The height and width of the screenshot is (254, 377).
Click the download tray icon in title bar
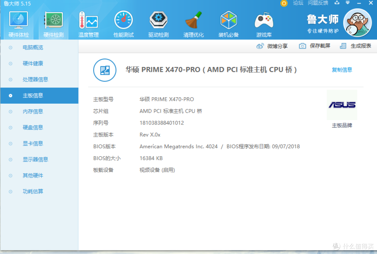point(337,3)
